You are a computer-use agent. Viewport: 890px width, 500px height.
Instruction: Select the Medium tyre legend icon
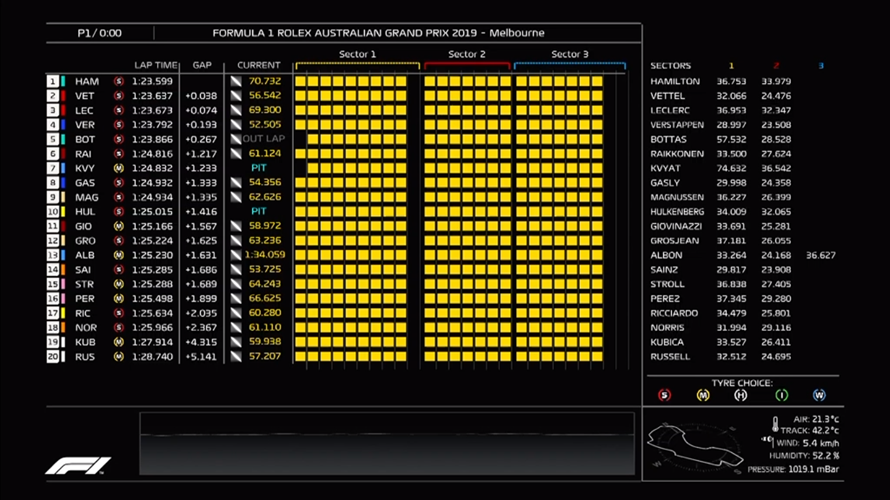click(703, 395)
